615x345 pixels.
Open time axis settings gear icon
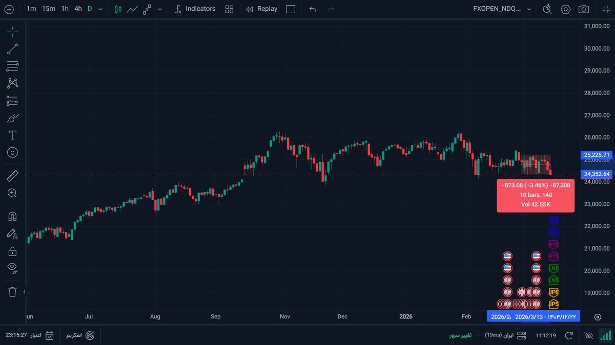[598, 317]
